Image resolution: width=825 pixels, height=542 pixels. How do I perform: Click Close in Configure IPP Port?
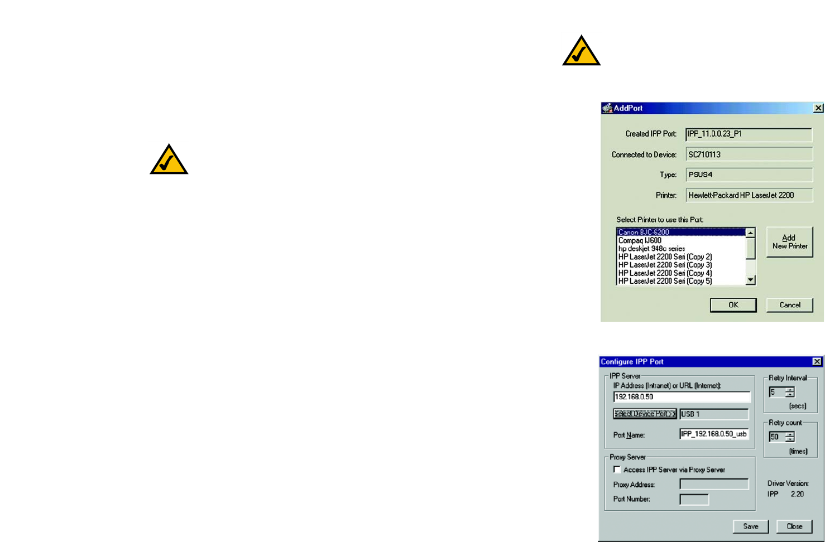point(794,526)
